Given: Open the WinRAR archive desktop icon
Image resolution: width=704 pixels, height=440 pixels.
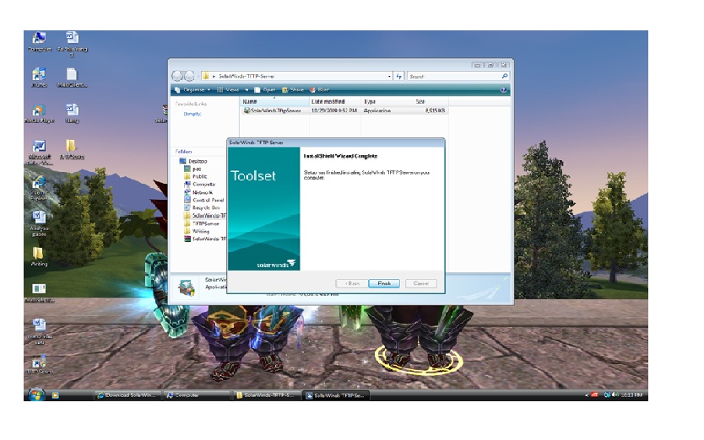Looking at the screenshot, I should tap(163, 113).
